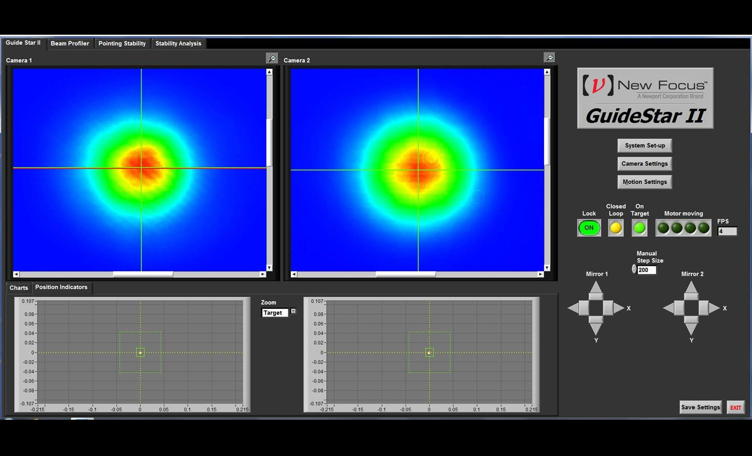Open the Stability Analysis tab
This screenshot has width=752, height=456.
[178, 44]
